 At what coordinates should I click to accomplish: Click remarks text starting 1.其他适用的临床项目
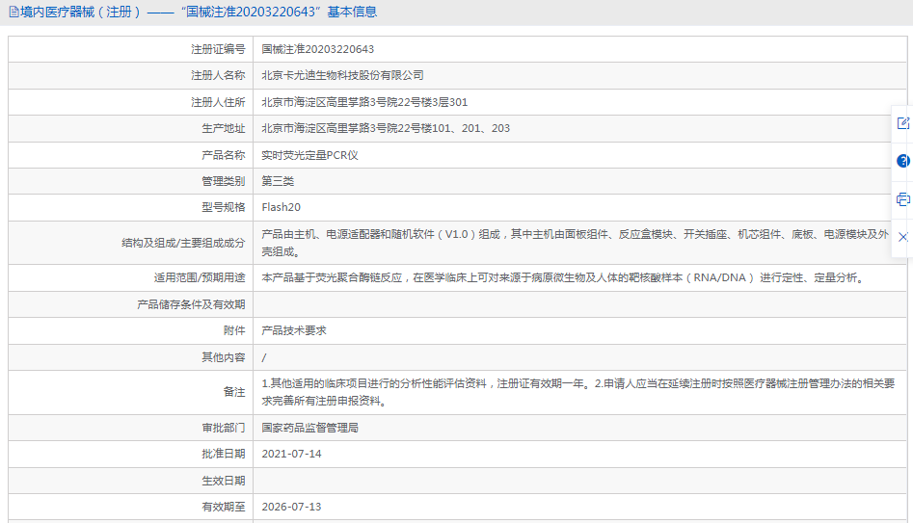pyautogui.click(x=578, y=392)
